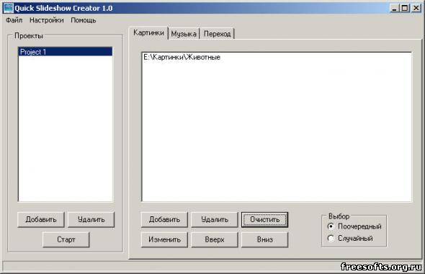Select the E:\Картинки\Животные folder entry
Screen dimensions: 425x274
click(x=182, y=57)
